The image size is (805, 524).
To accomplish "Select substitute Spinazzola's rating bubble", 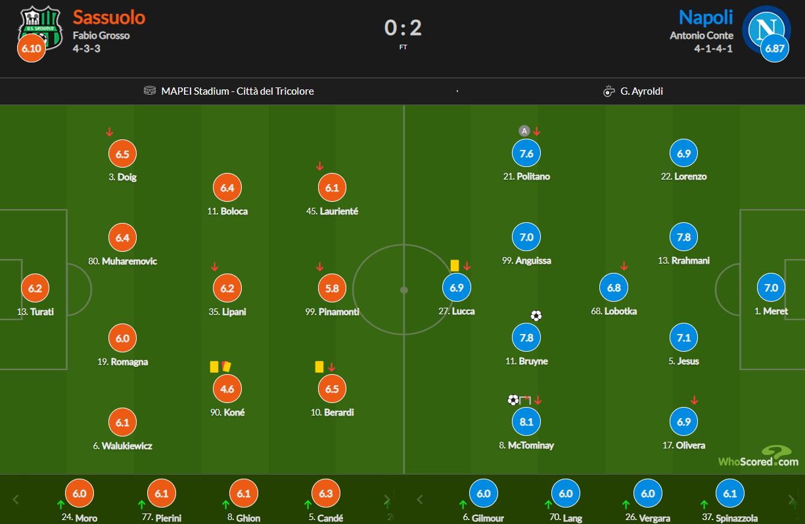I will pyautogui.click(x=730, y=494).
